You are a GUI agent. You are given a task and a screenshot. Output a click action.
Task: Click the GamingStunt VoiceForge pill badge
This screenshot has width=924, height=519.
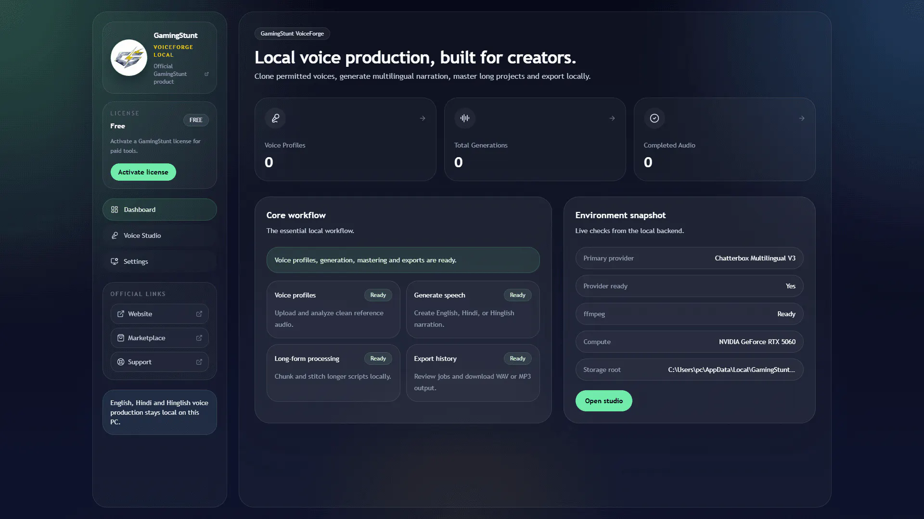[x=292, y=34]
